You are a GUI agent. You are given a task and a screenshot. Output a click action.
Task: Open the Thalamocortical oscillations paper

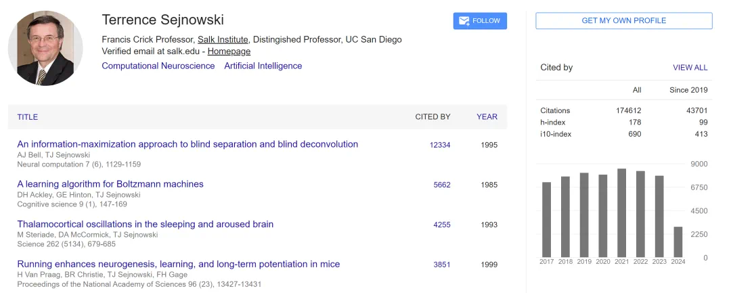(146, 224)
